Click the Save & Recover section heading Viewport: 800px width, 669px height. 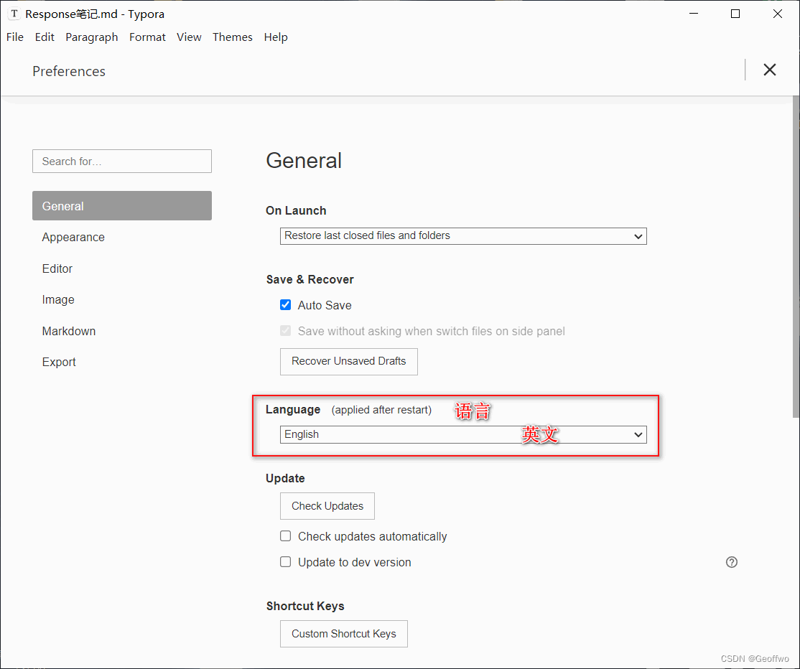(310, 279)
